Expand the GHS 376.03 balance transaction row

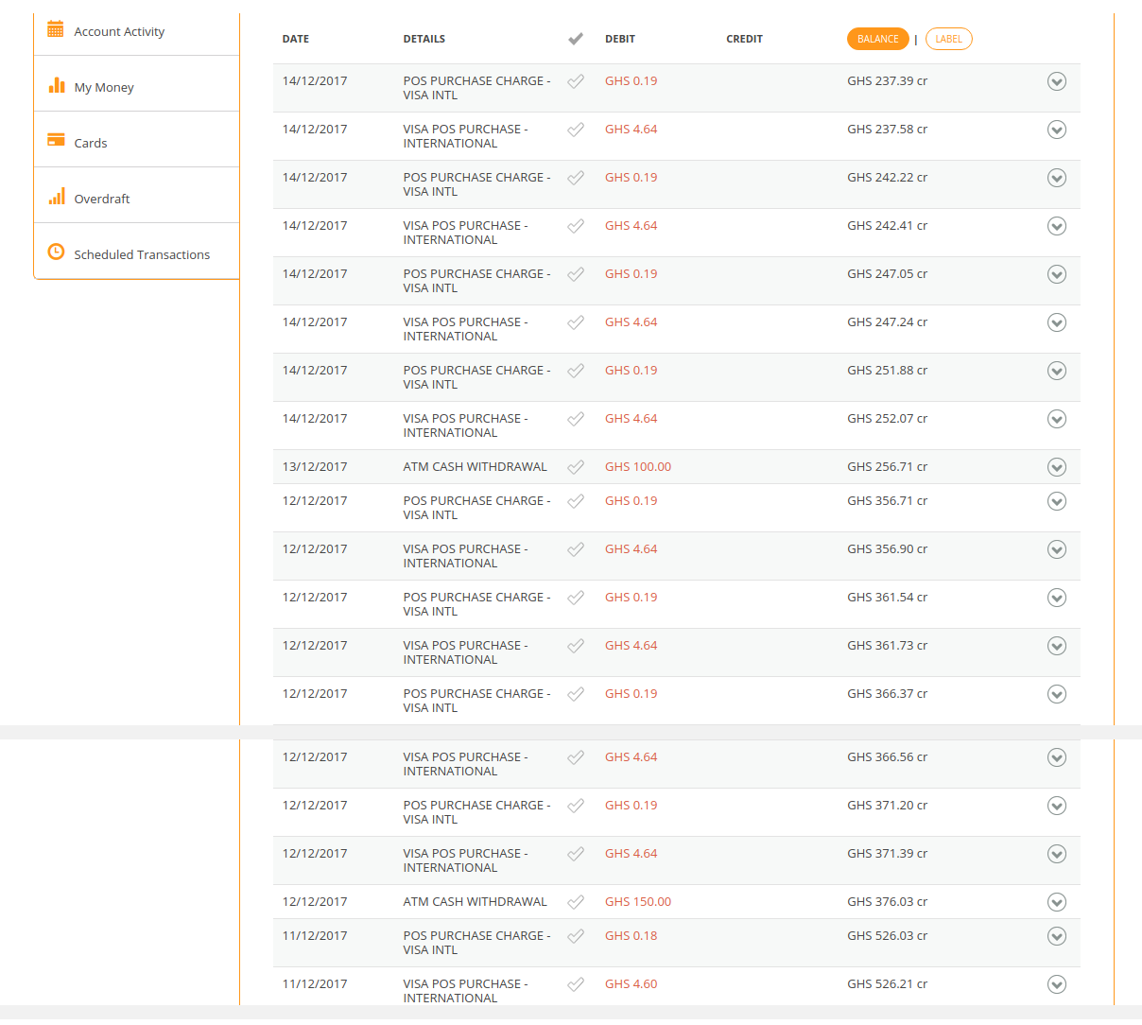1057,902
